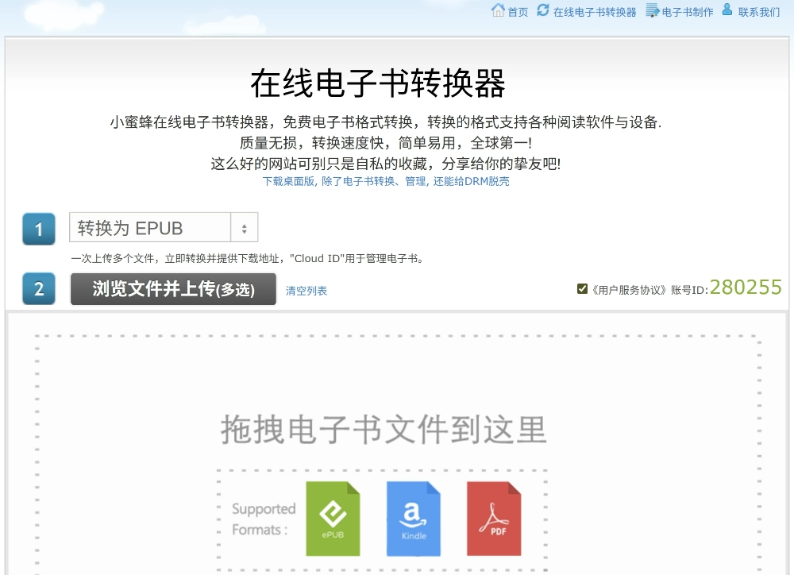Click the blue step 1 badge

pos(38,227)
